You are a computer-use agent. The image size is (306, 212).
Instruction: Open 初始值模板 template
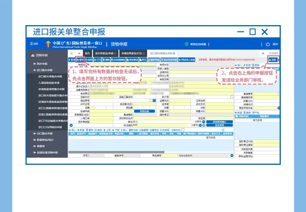(x=118, y=60)
